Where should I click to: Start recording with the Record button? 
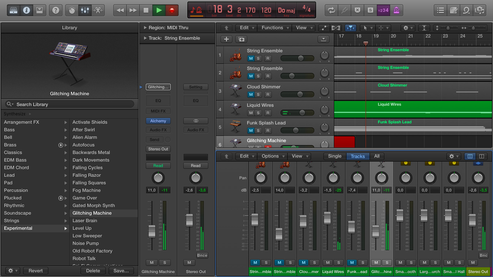(x=172, y=10)
